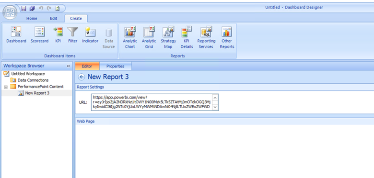Click the Save All icon in quick access toolbar
The image size is (374, 178).
[32, 9]
